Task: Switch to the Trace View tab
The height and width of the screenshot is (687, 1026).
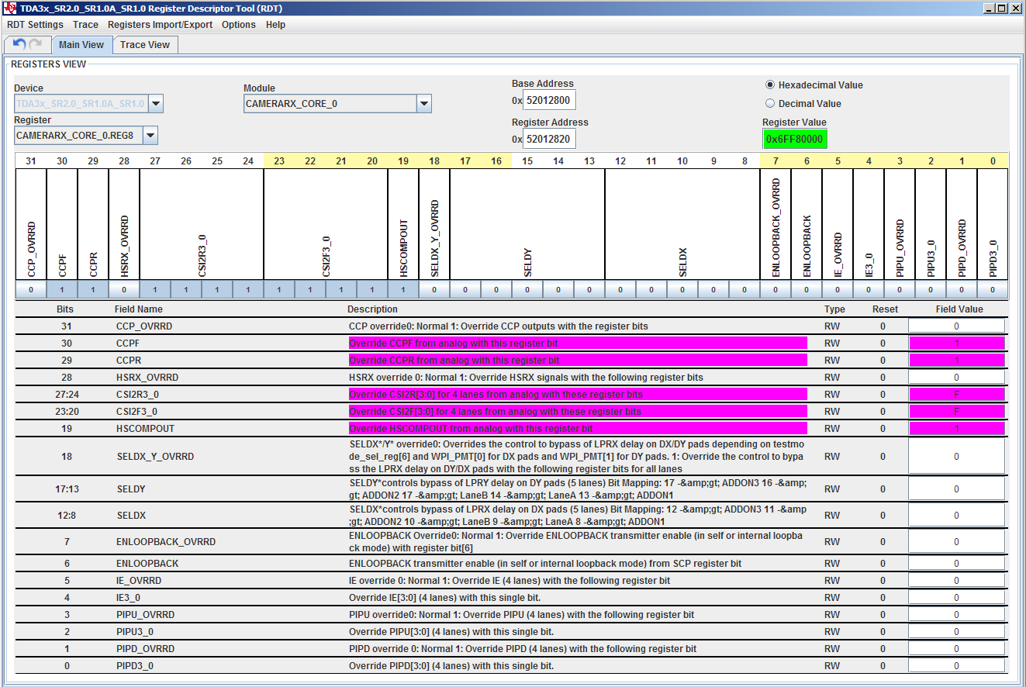Action: 145,45
